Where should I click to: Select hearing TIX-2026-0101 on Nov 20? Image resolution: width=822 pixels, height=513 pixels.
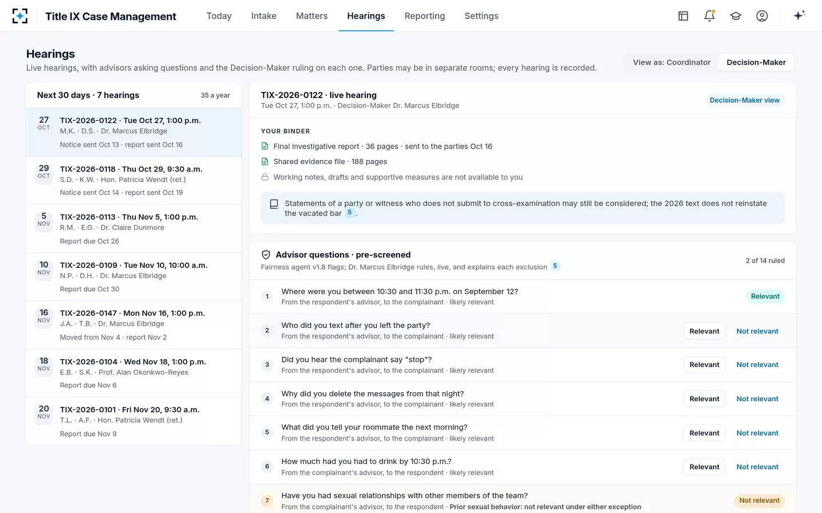pyautogui.click(x=134, y=421)
